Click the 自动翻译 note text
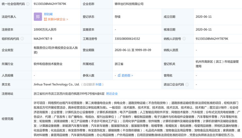 89,84
